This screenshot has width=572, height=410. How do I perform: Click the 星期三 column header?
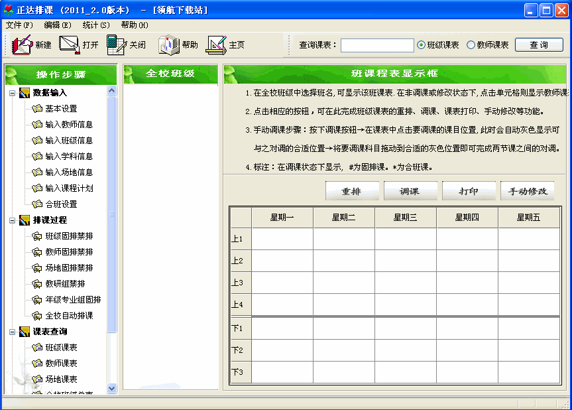tap(406, 218)
